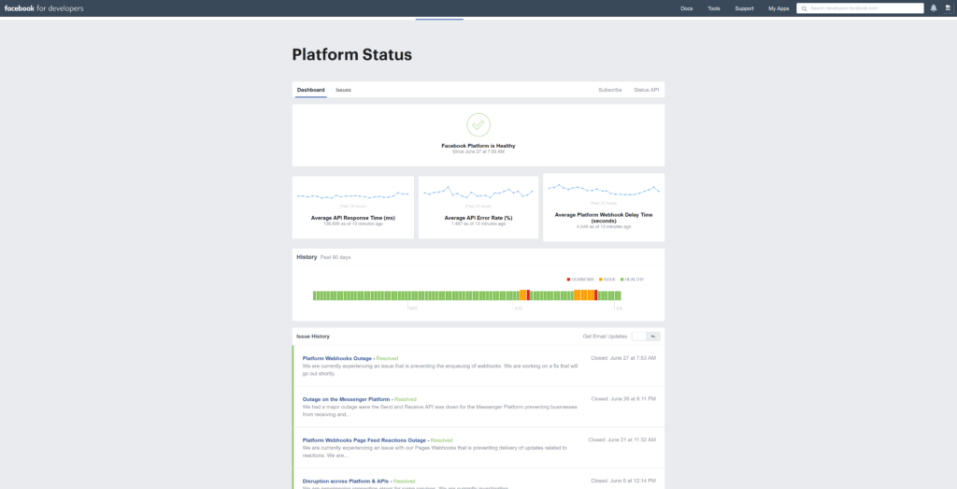Click the first orange issue bar in early June
The image size is (957, 489).
521,295
